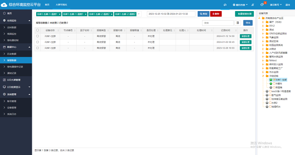The width and height of the screenshot is (295, 155).
Task: Open 历史数据 in the sidebar menu
Action: click(x=12, y=54)
